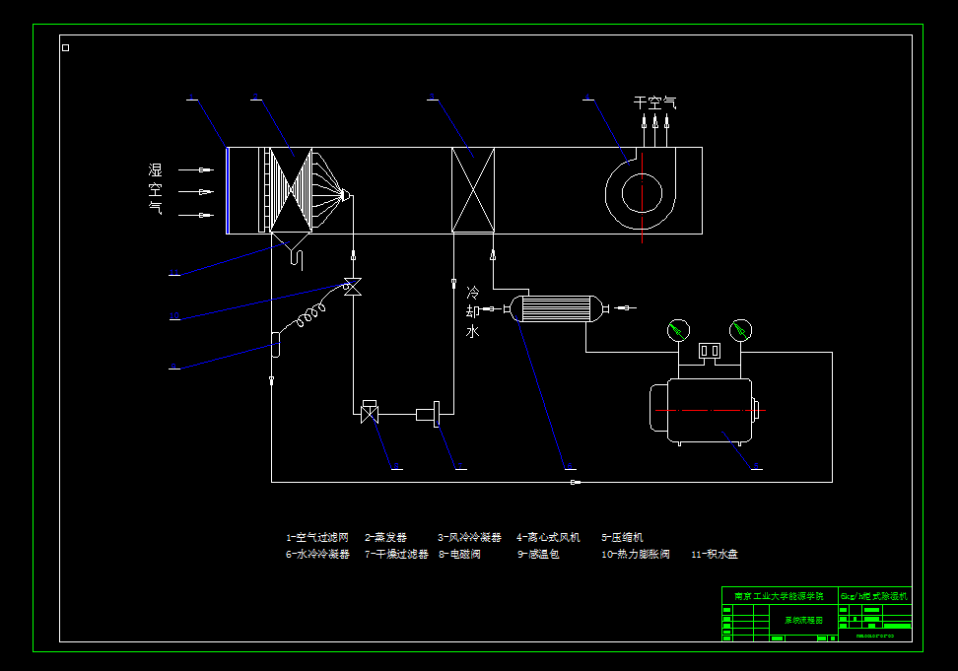
Task: Click callout number 8 below solenoid valve
Action: coord(396,466)
